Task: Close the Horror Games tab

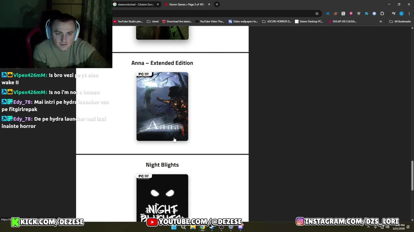Action: (x=209, y=5)
